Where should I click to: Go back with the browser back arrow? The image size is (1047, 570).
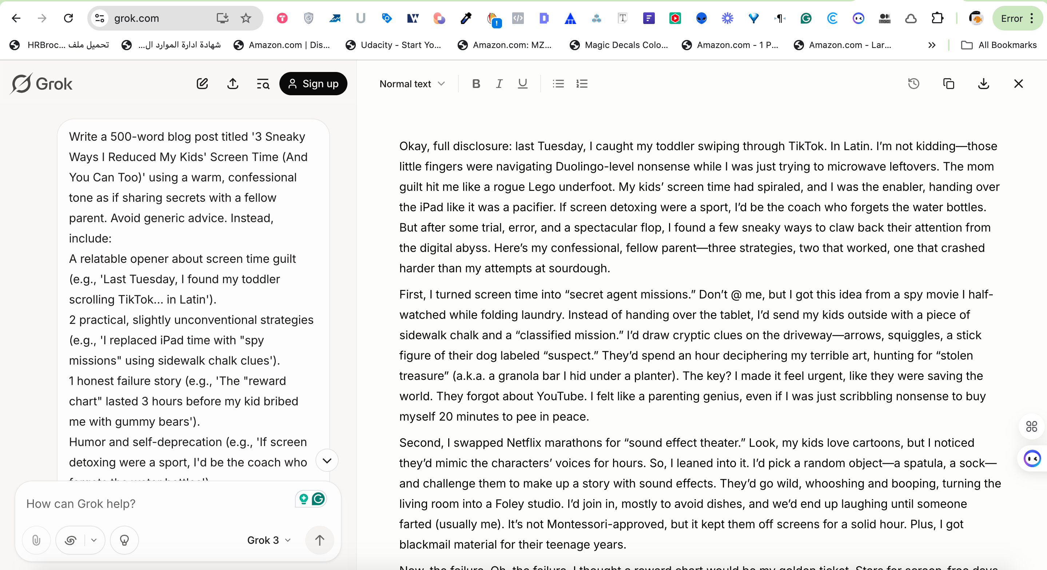click(16, 18)
